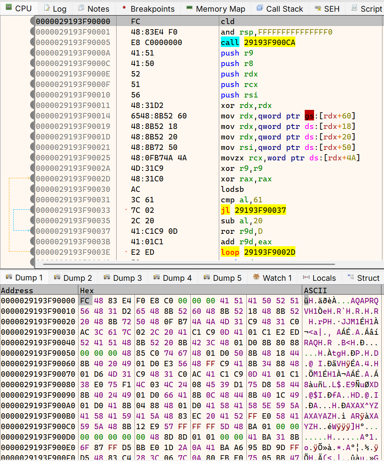Click the Dump 1 tab icon
The height and width of the screenshot is (461, 384).
[9, 277]
